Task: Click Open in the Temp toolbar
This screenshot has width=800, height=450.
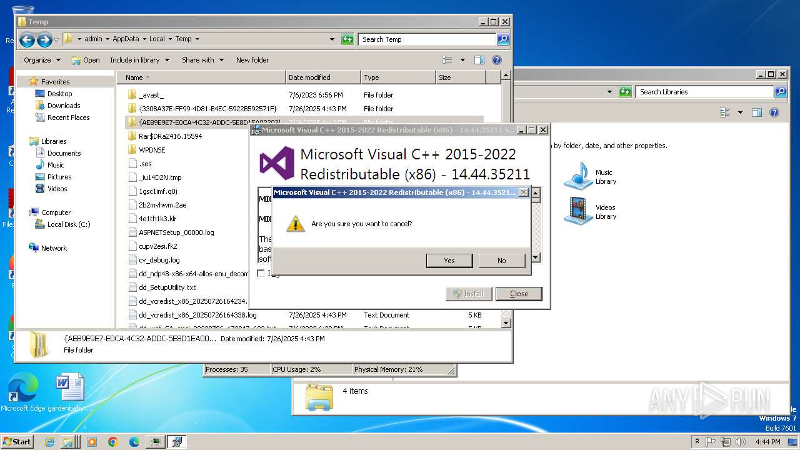Action: (86, 60)
